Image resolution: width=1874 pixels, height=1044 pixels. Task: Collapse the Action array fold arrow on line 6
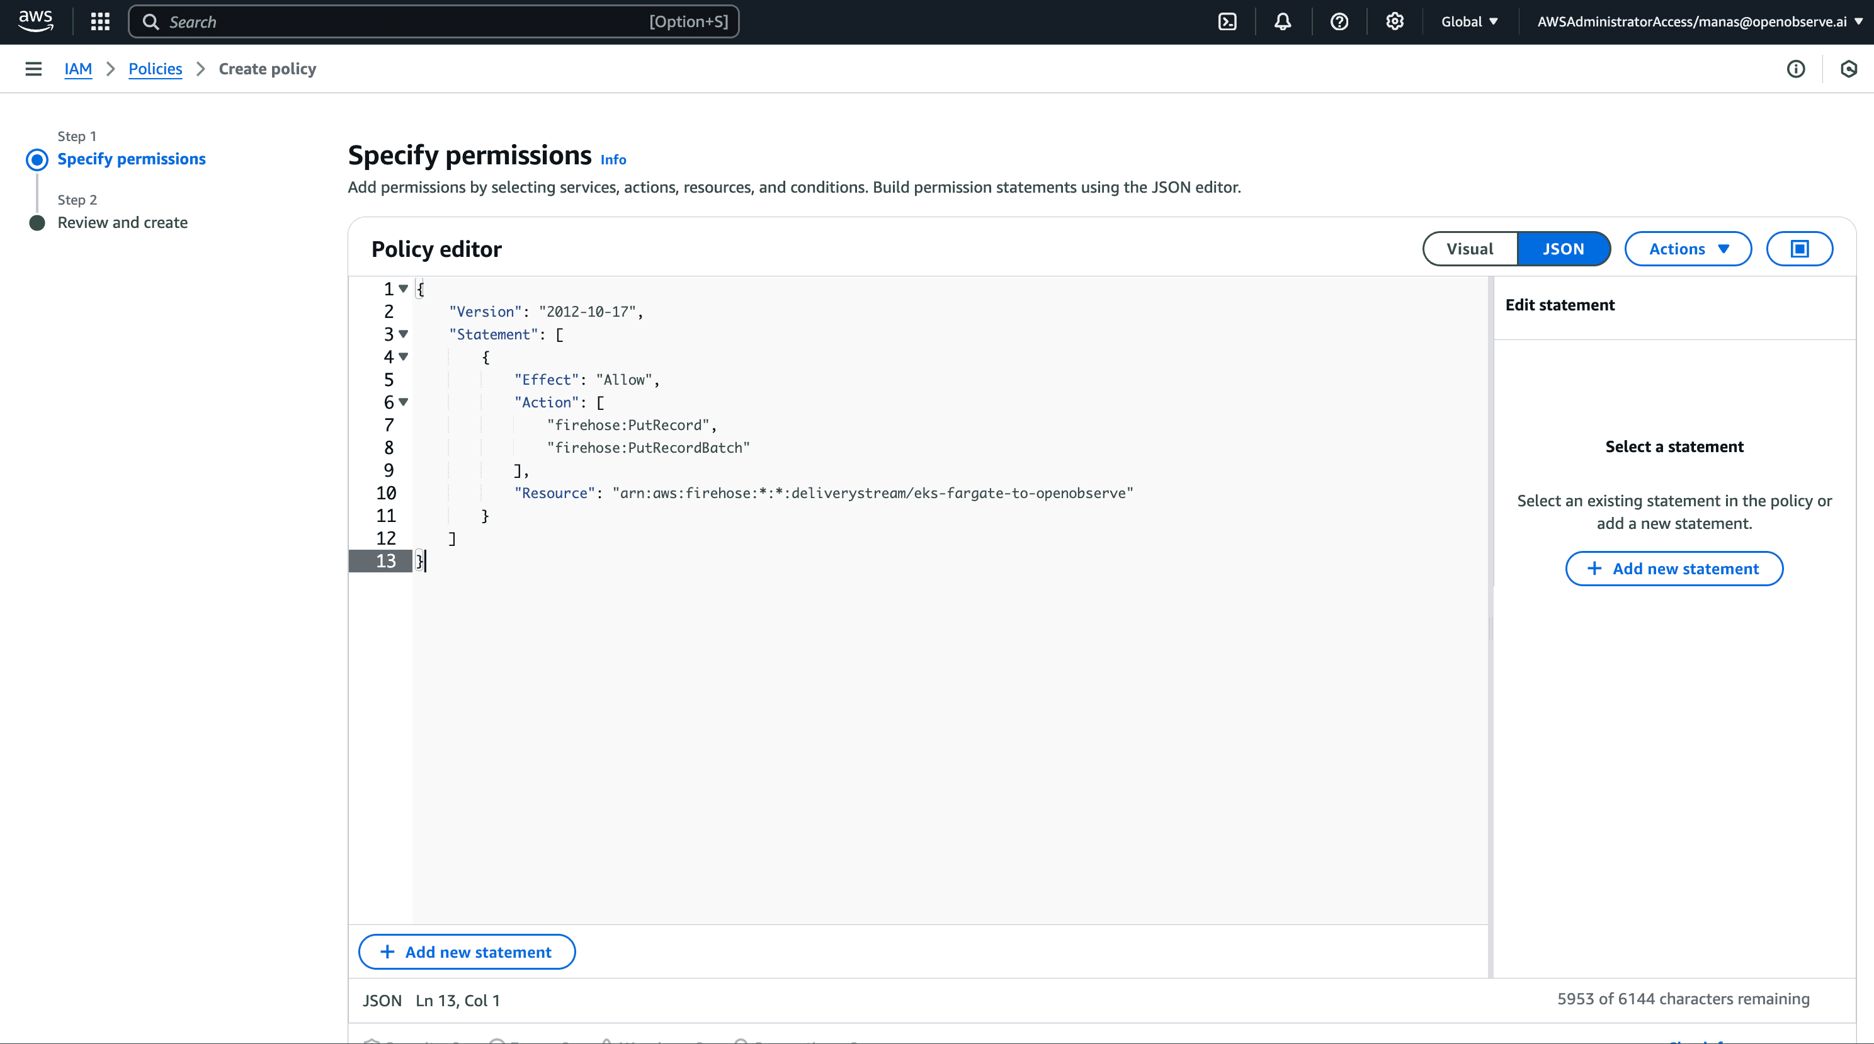point(404,402)
